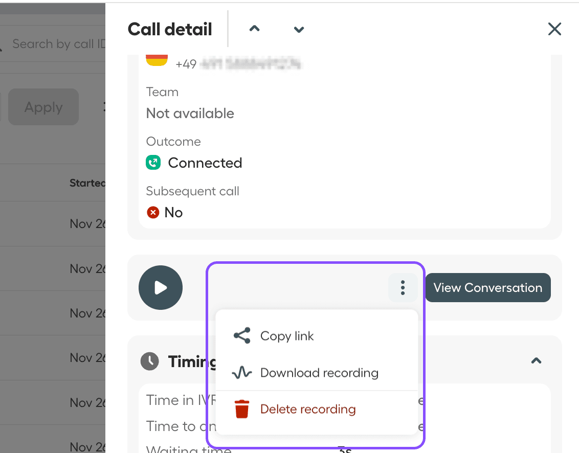
Task: Click the Started column header
Action: [x=87, y=183]
